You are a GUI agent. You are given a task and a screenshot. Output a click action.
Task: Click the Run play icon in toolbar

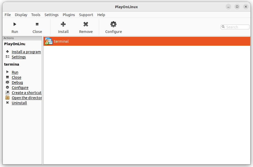pyautogui.click(x=15, y=24)
